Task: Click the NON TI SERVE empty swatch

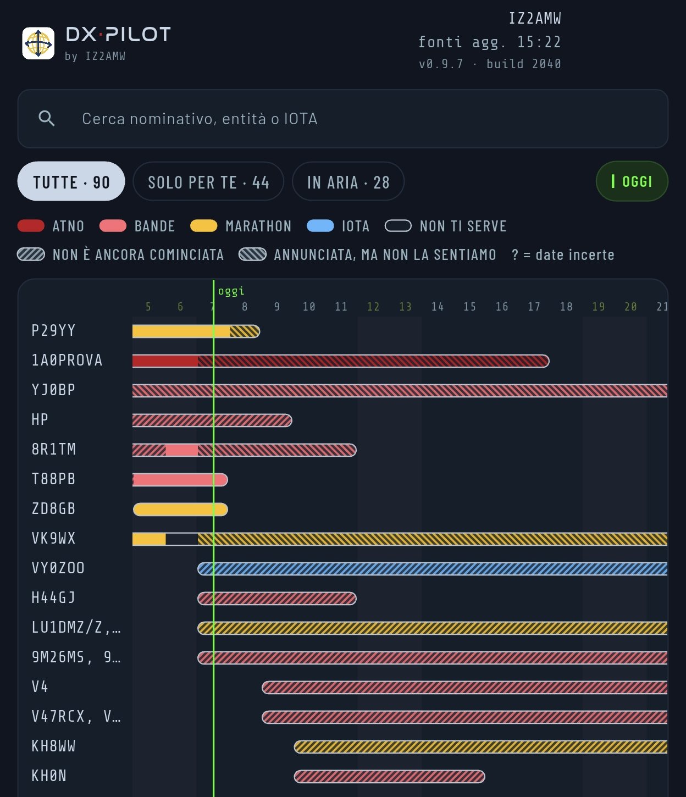Action: 399,226
